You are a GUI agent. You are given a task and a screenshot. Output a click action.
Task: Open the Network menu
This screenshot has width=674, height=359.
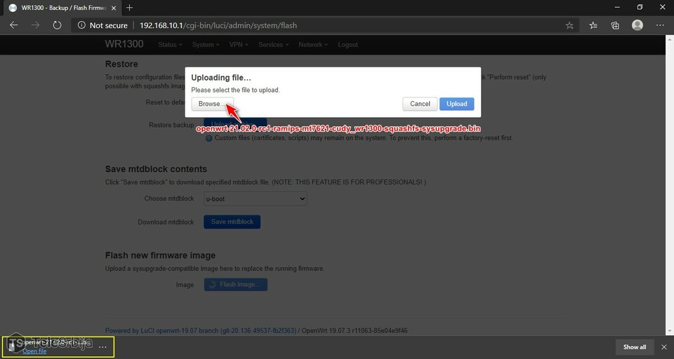coord(313,45)
